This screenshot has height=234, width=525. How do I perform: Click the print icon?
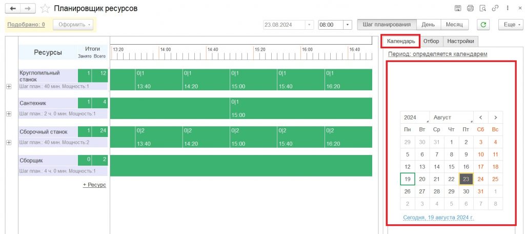(470, 8)
